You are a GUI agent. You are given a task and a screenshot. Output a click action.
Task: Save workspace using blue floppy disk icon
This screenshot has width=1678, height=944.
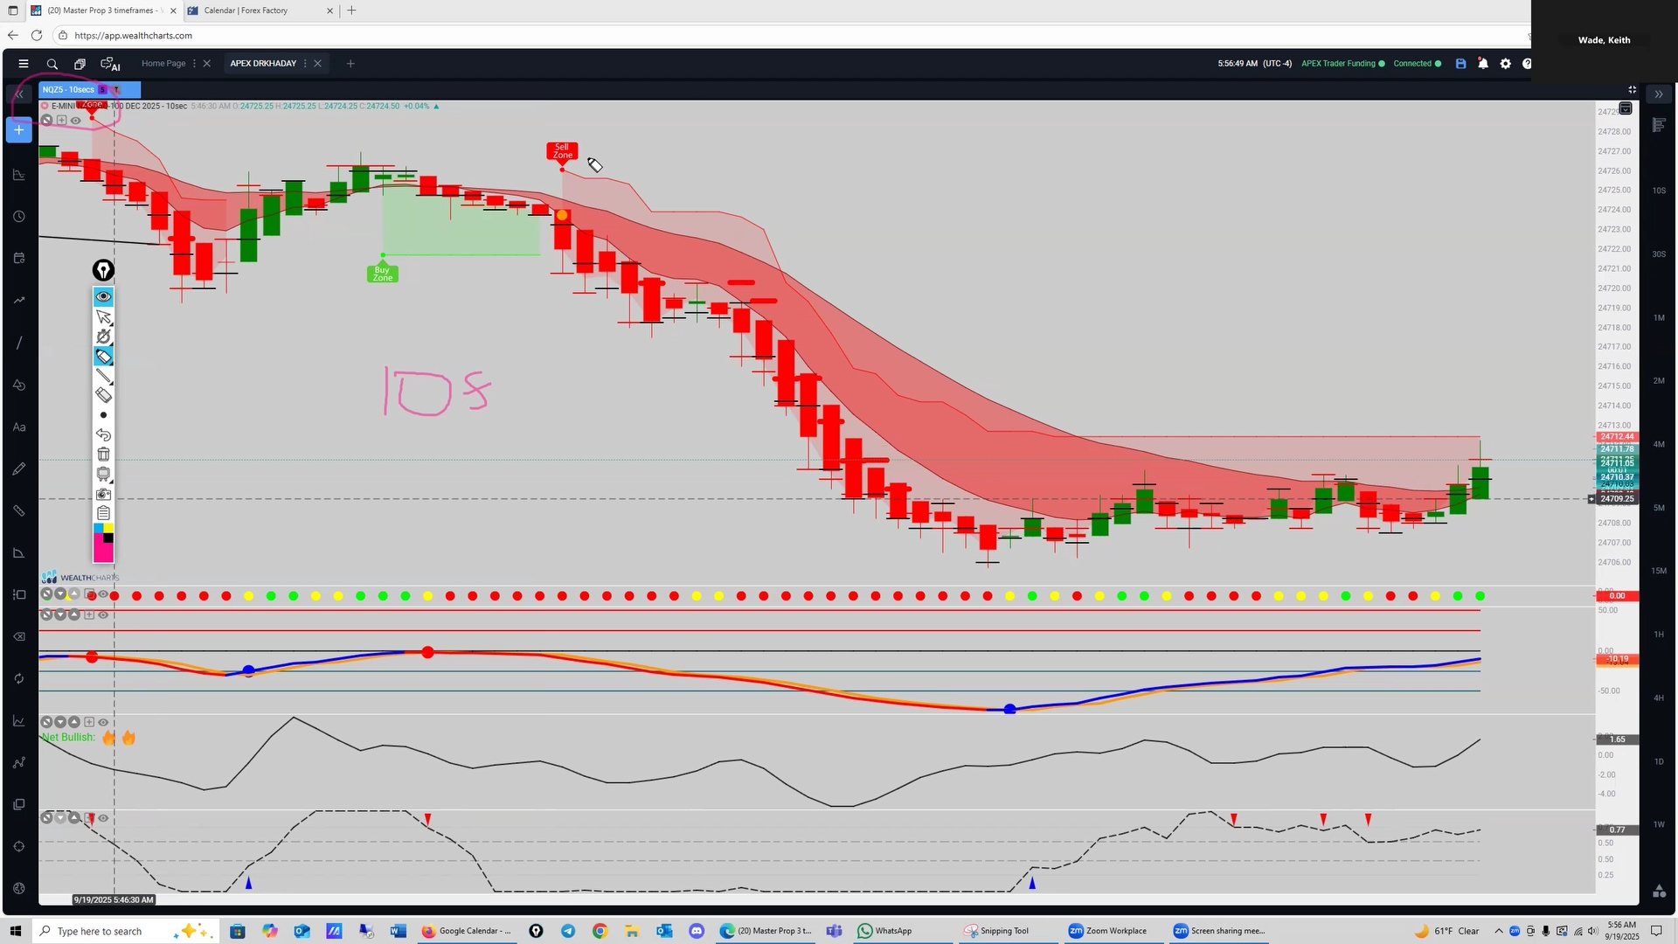click(x=1460, y=64)
